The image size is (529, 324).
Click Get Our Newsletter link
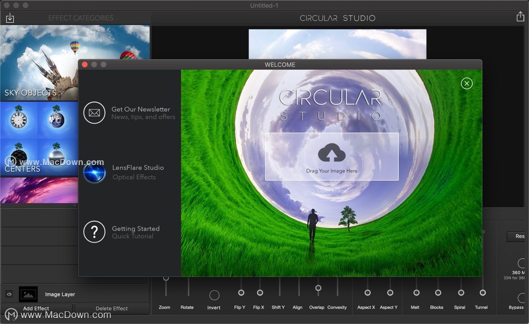coord(143,113)
